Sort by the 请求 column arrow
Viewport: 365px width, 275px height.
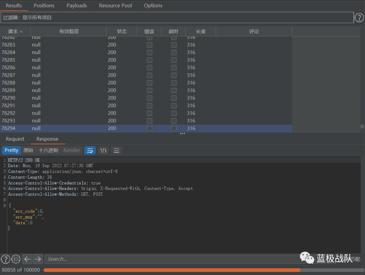(x=21, y=31)
